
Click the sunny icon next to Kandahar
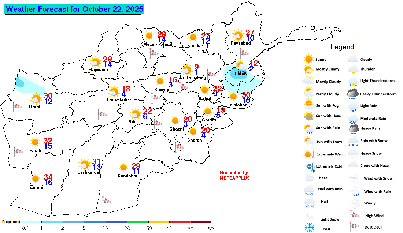tap(123, 168)
